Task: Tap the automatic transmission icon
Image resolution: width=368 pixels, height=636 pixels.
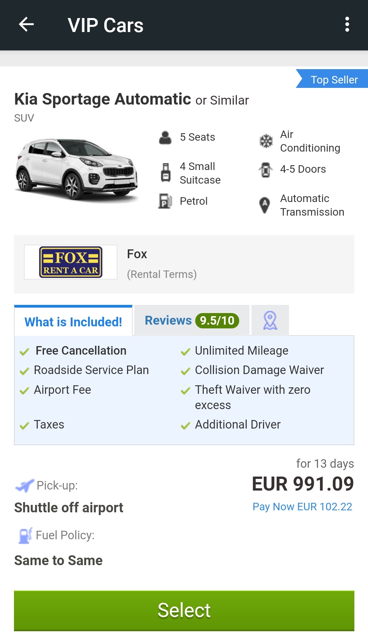Action: [264, 205]
